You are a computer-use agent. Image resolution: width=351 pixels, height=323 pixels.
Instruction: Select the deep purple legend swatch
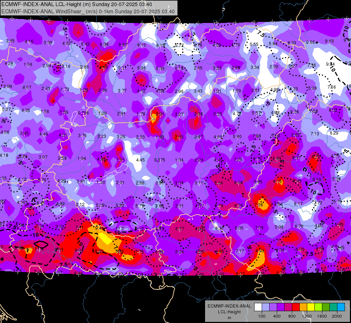(281, 307)
